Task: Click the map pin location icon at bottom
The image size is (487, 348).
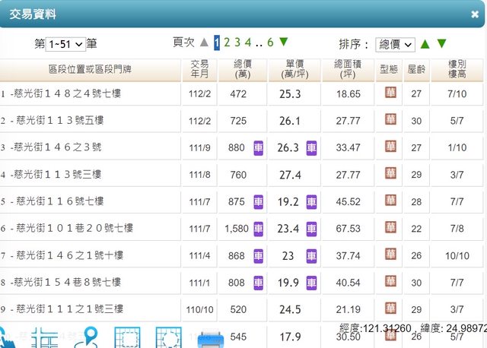Action: pyautogui.click(x=91, y=337)
